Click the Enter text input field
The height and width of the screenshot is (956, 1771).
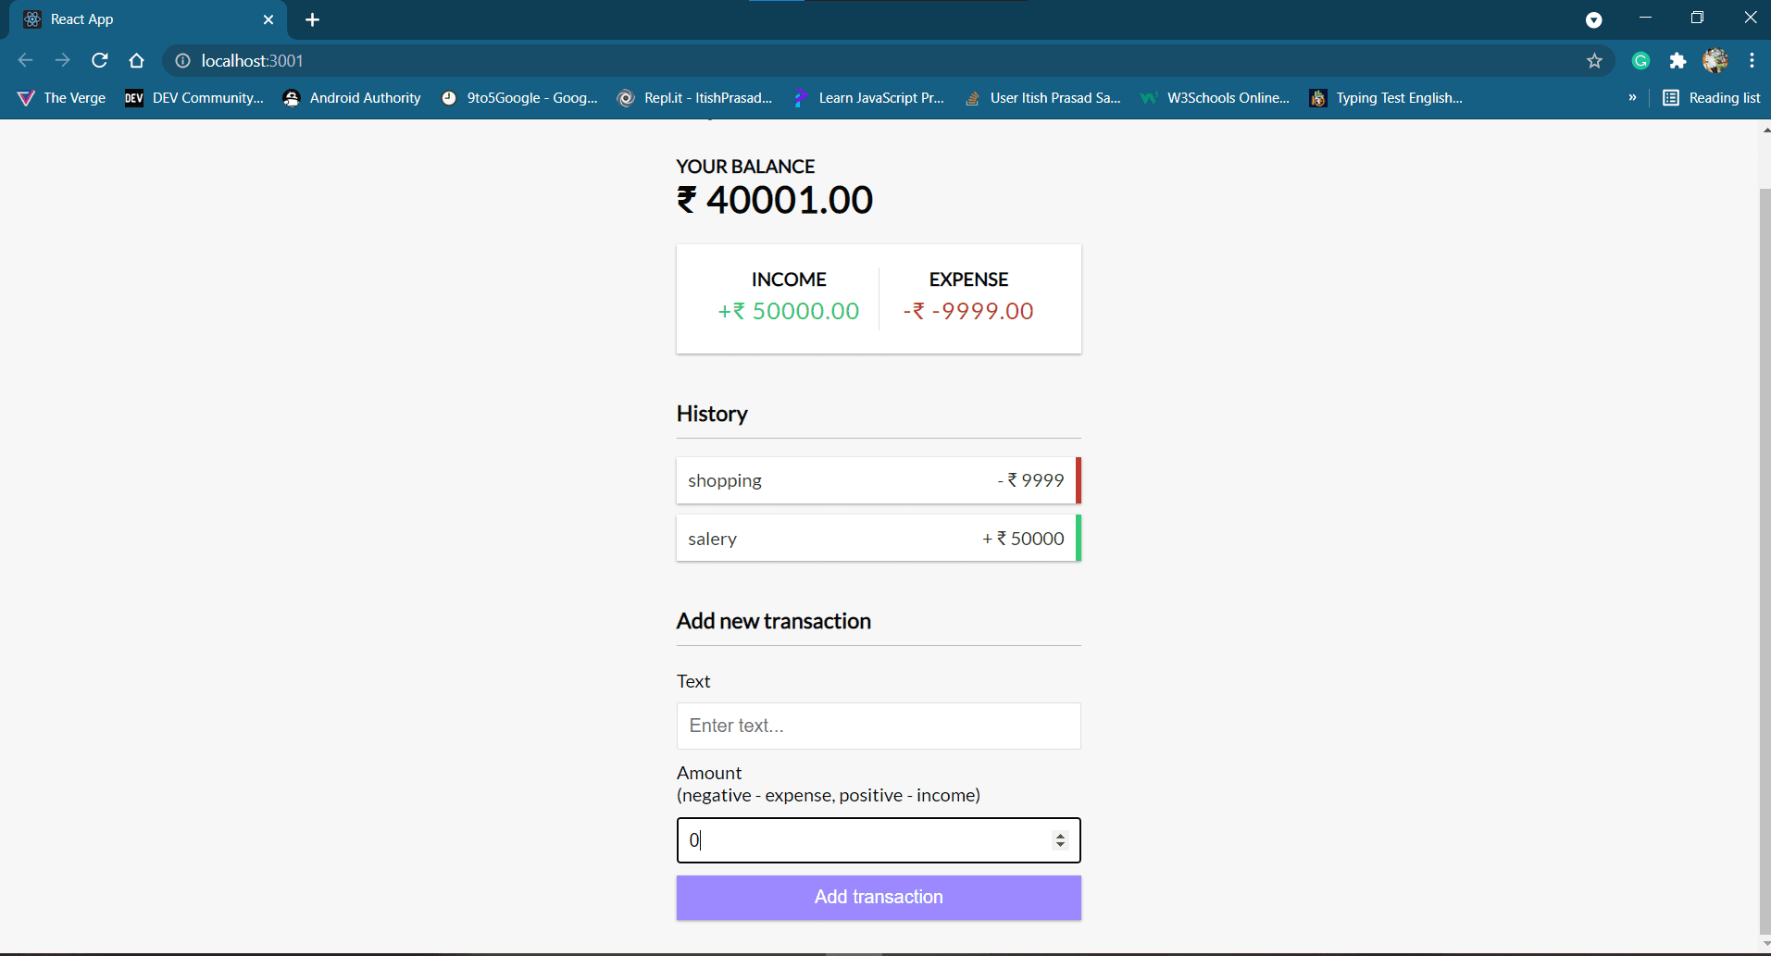click(879, 726)
